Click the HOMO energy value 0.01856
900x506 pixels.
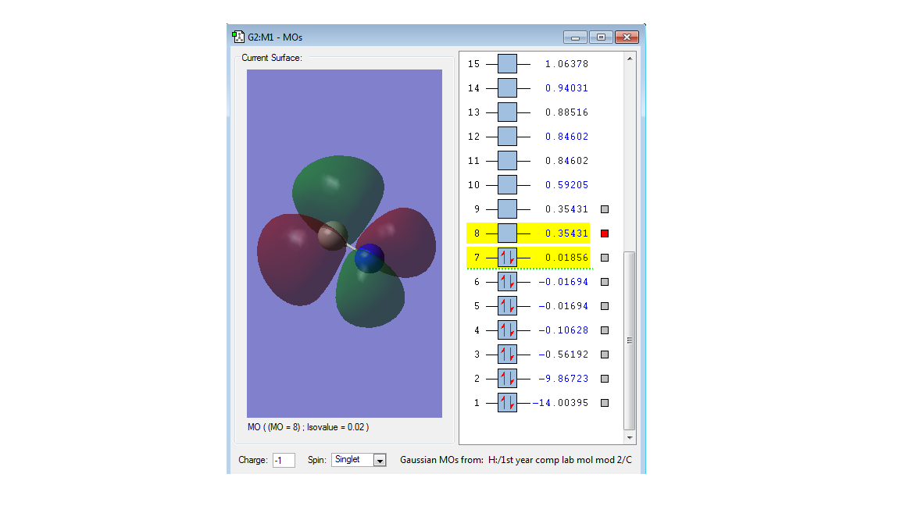(566, 258)
